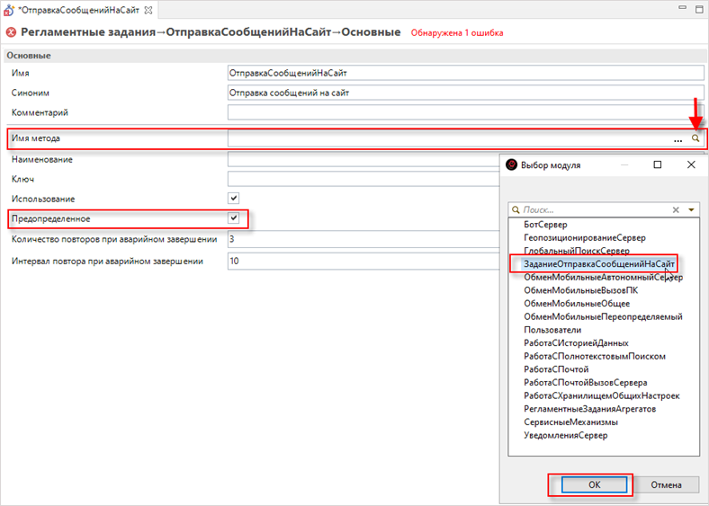
Task: Uncheck the Предопределенное checkbox
Action: [234, 218]
